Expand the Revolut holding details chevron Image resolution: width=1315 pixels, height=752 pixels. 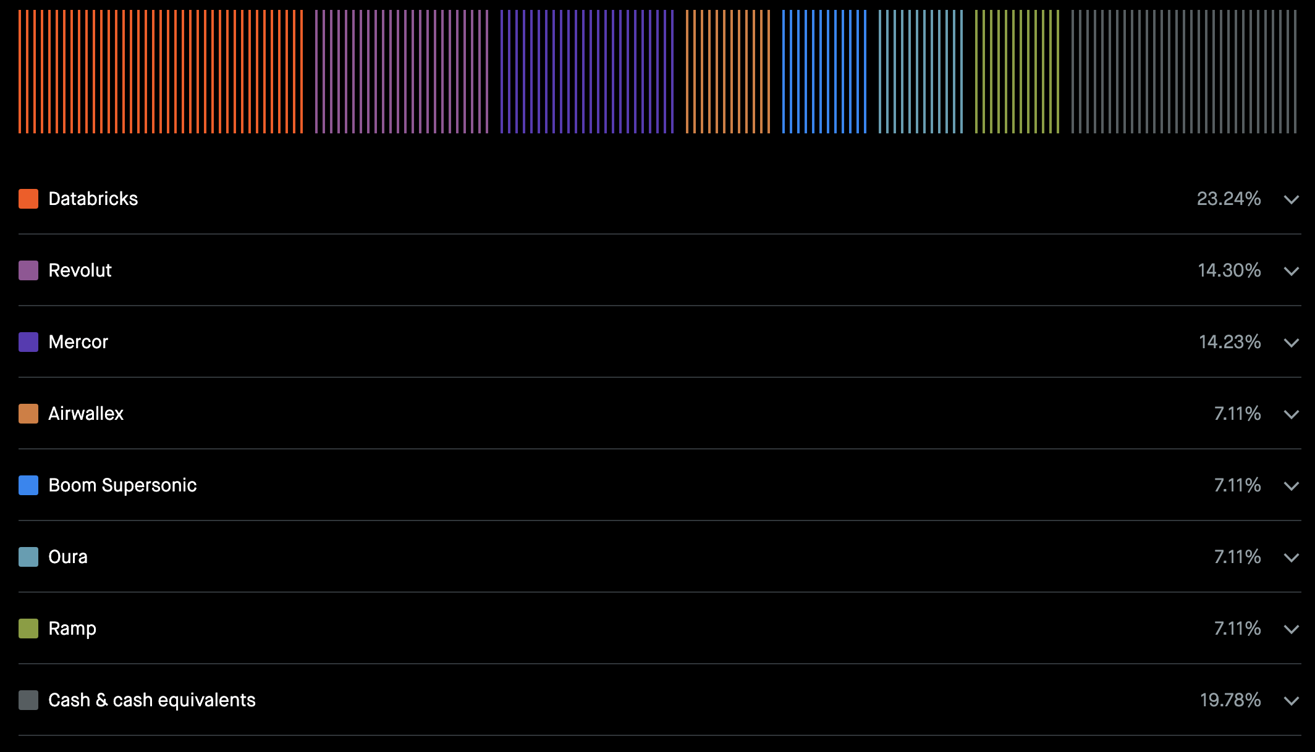(1291, 271)
